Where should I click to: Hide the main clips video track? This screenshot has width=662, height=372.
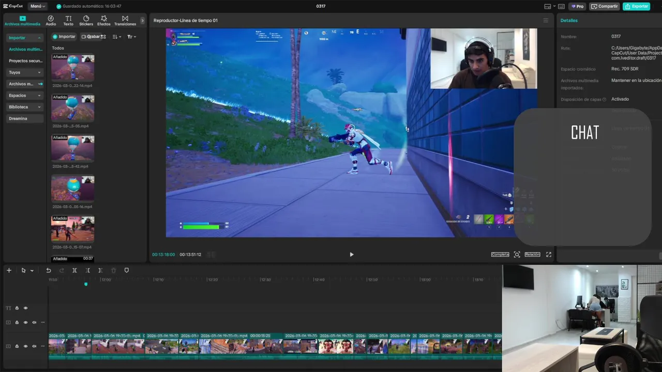[x=25, y=346]
